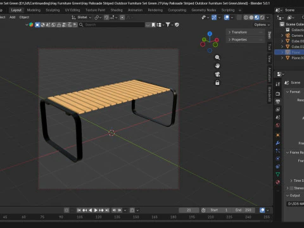
Task: Toggle camera view icon in viewport
Action: click(217, 74)
